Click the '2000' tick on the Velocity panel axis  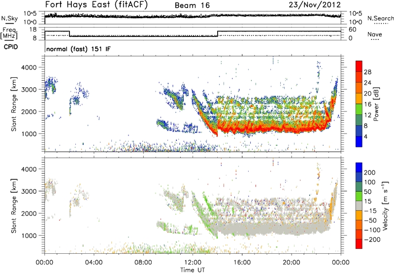point(29,213)
